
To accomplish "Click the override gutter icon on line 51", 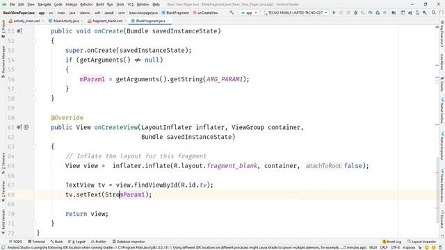I will pyautogui.click(x=19, y=31).
